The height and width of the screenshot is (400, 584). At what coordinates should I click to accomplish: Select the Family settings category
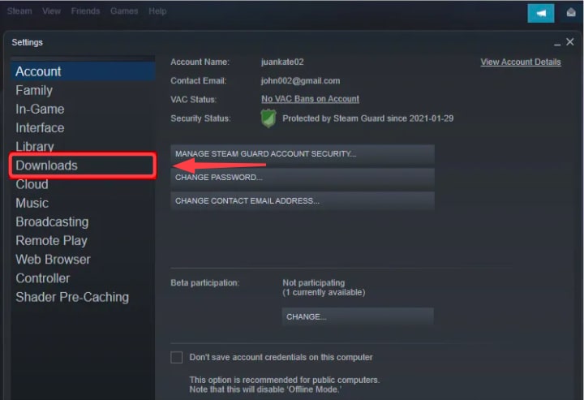[x=83, y=90]
